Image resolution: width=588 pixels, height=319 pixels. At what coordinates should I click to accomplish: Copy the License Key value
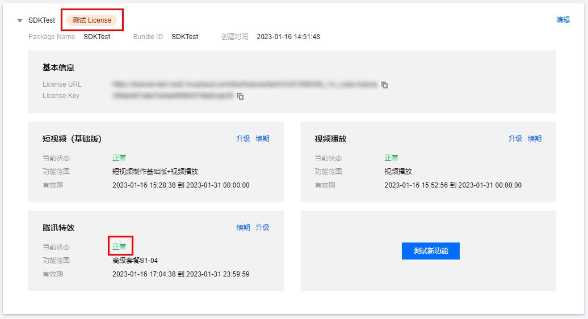coord(241,96)
